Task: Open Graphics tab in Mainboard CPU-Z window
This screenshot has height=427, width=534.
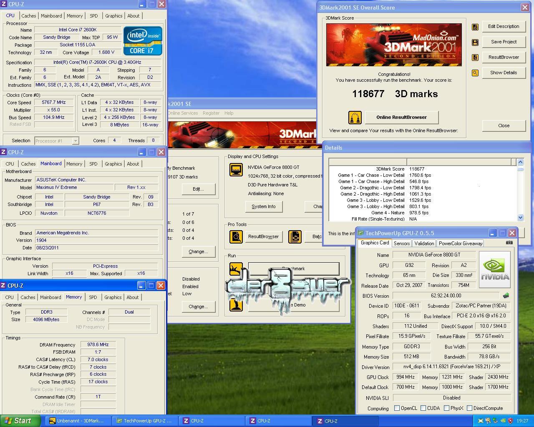Action: (x=113, y=164)
